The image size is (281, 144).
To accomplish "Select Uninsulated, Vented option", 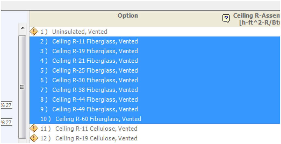I will click(80, 32).
